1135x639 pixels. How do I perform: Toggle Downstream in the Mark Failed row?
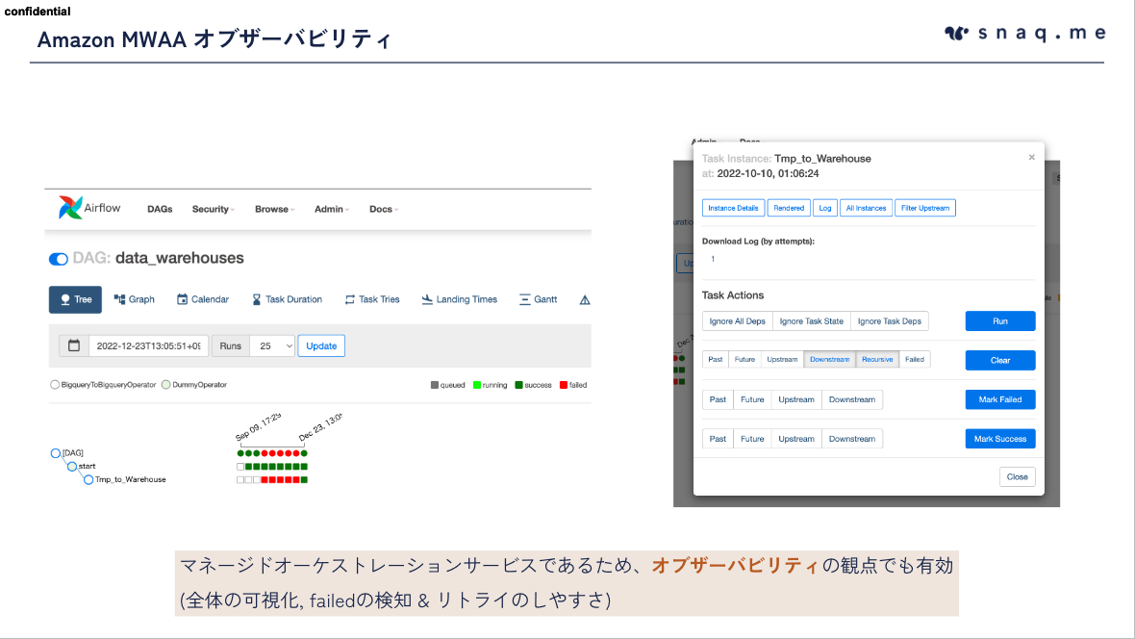[x=852, y=399]
